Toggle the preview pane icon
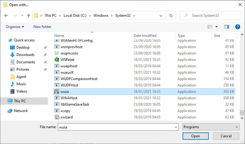Screen dimensions: 245x144 [226, 27]
